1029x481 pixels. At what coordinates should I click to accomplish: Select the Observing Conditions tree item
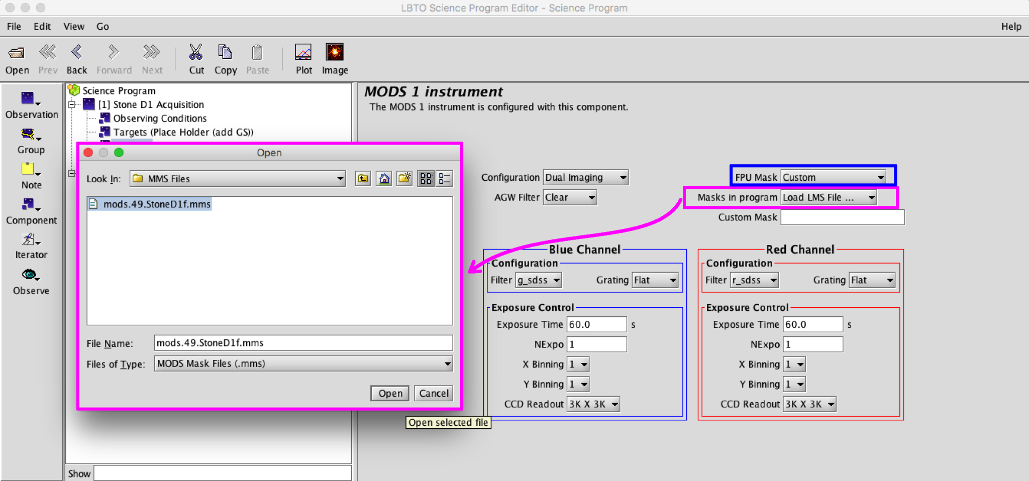pos(160,118)
